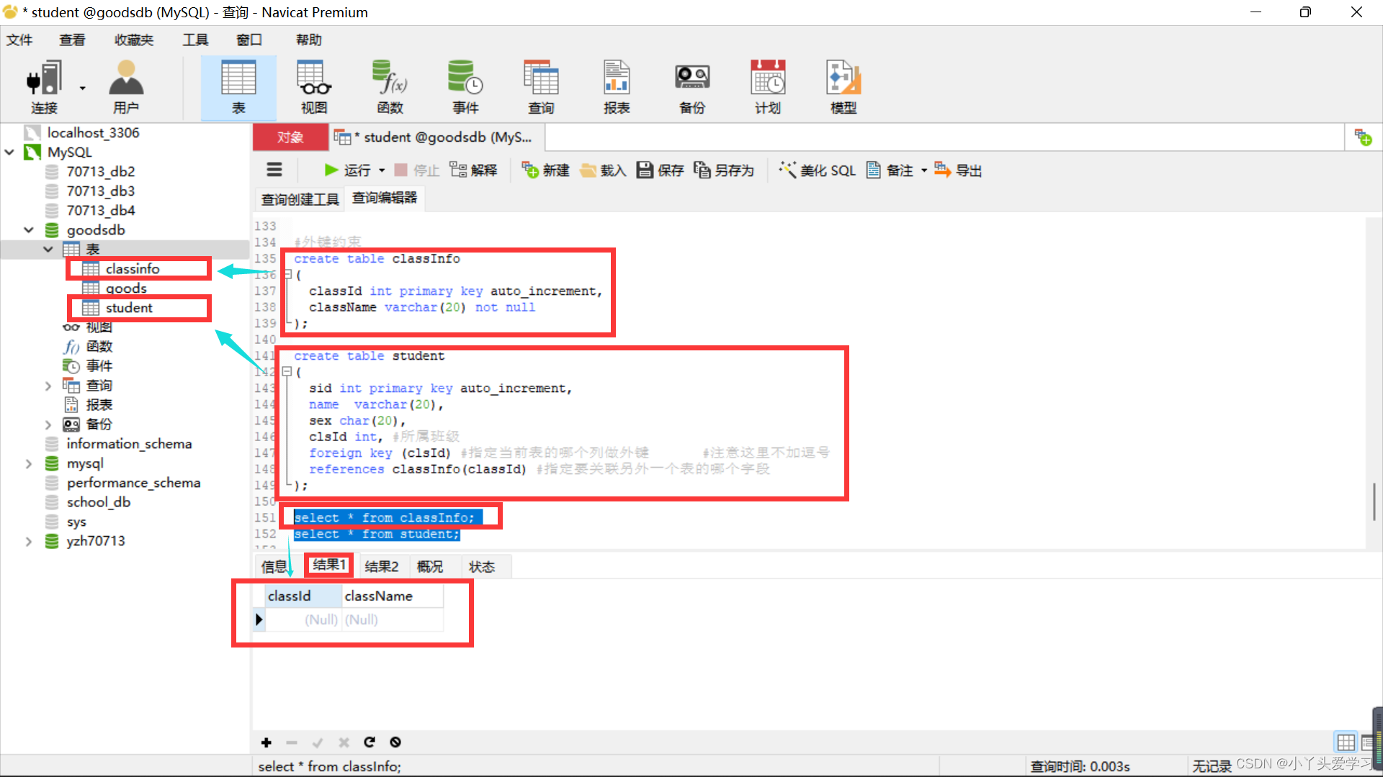Open the 帮助 help menu

pyautogui.click(x=309, y=40)
